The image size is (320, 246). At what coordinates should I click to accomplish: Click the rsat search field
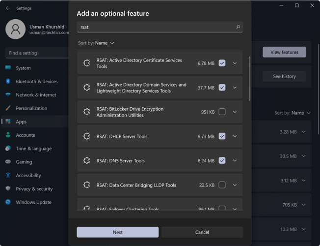160,27
